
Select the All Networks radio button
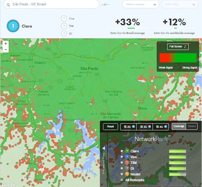(122, 180)
